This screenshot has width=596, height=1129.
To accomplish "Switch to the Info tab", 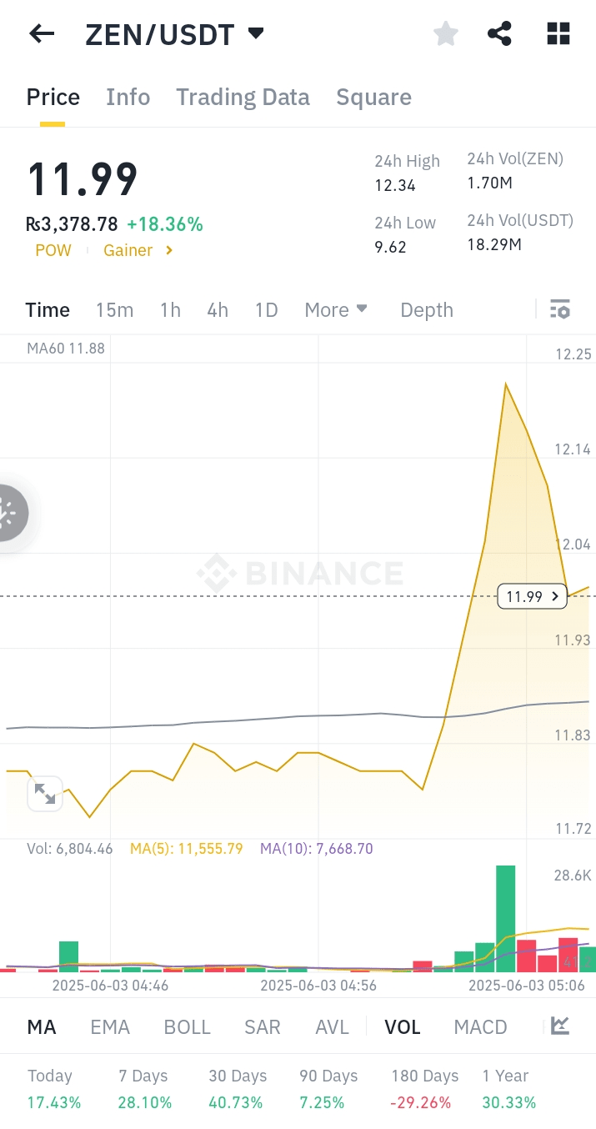I will coord(128,98).
